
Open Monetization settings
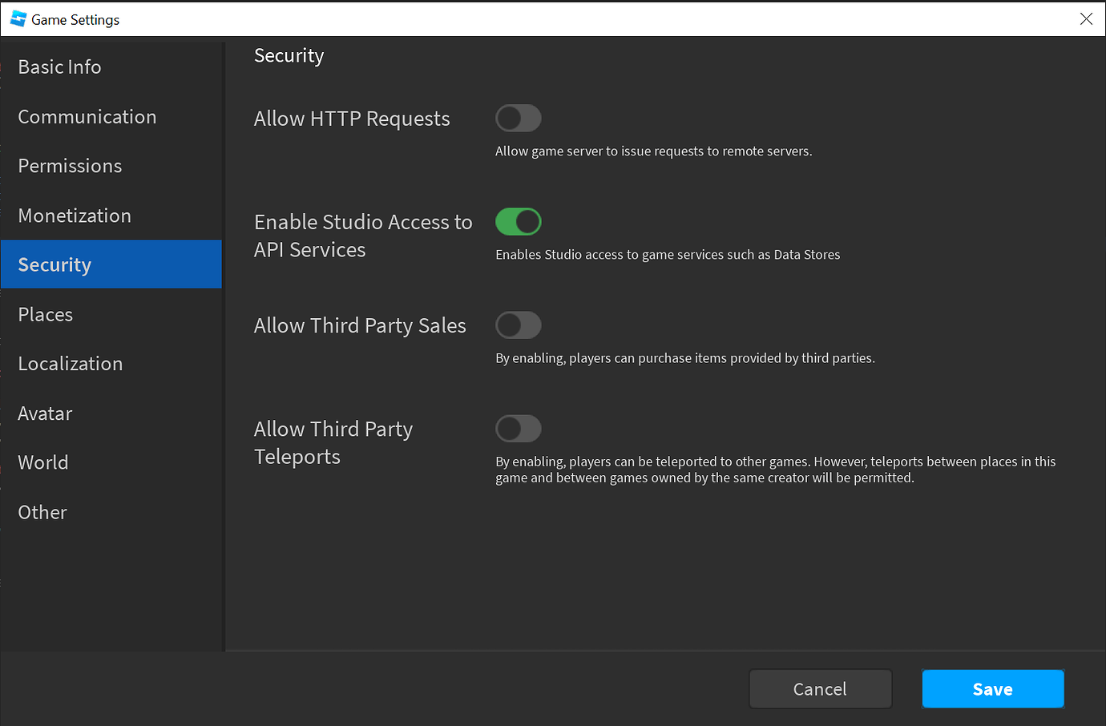tap(75, 216)
